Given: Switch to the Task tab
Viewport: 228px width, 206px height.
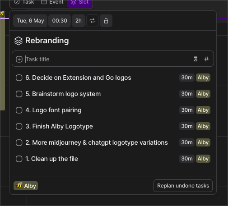Looking at the screenshot, I should coord(24,3).
